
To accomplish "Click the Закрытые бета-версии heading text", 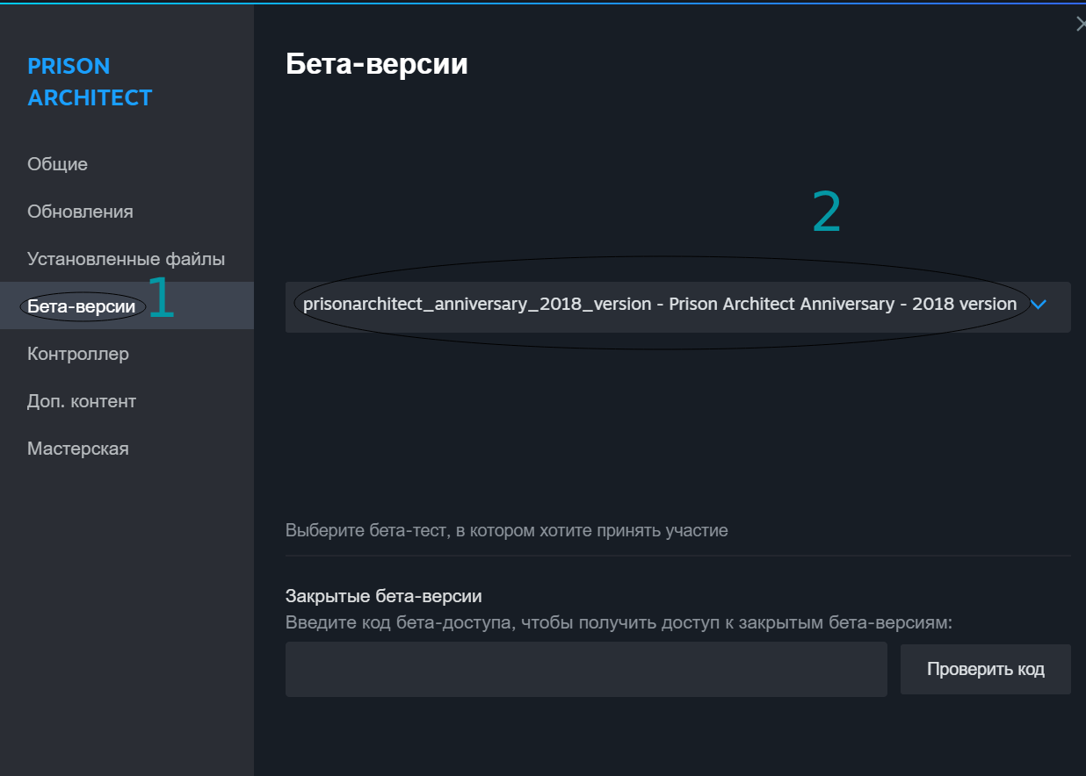I will (x=384, y=596).
